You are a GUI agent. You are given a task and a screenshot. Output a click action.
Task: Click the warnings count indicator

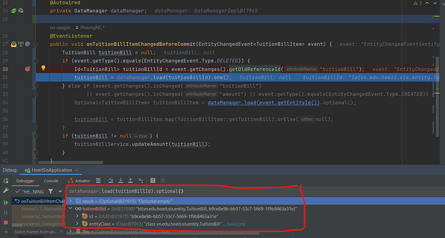pos(417,3)
